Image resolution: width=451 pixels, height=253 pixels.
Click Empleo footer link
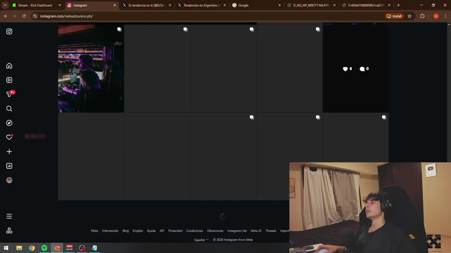[x=138, y=231]
